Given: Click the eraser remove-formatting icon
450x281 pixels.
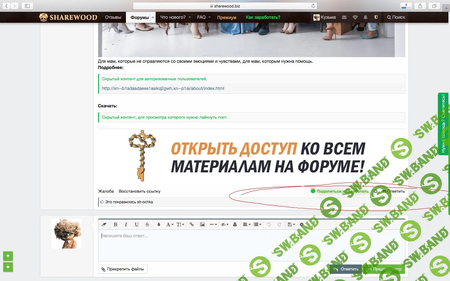Looking at the screenshot, I should (104, 224).
